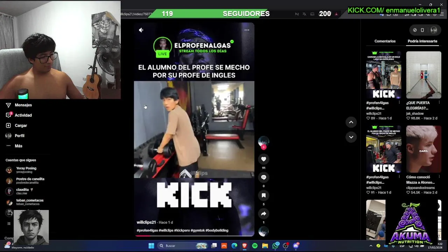The width and height of the screenshot is (448, 252).
Task: Open options for the 89-likes willclips21 card
Action: tap(399, 103)
